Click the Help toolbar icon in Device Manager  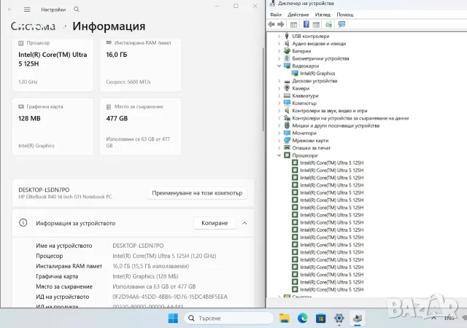click(306, 24)
